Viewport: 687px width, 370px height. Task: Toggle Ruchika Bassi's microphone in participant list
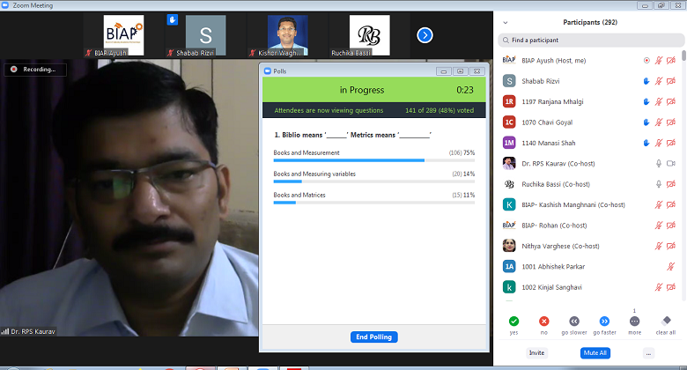point(658,184)
